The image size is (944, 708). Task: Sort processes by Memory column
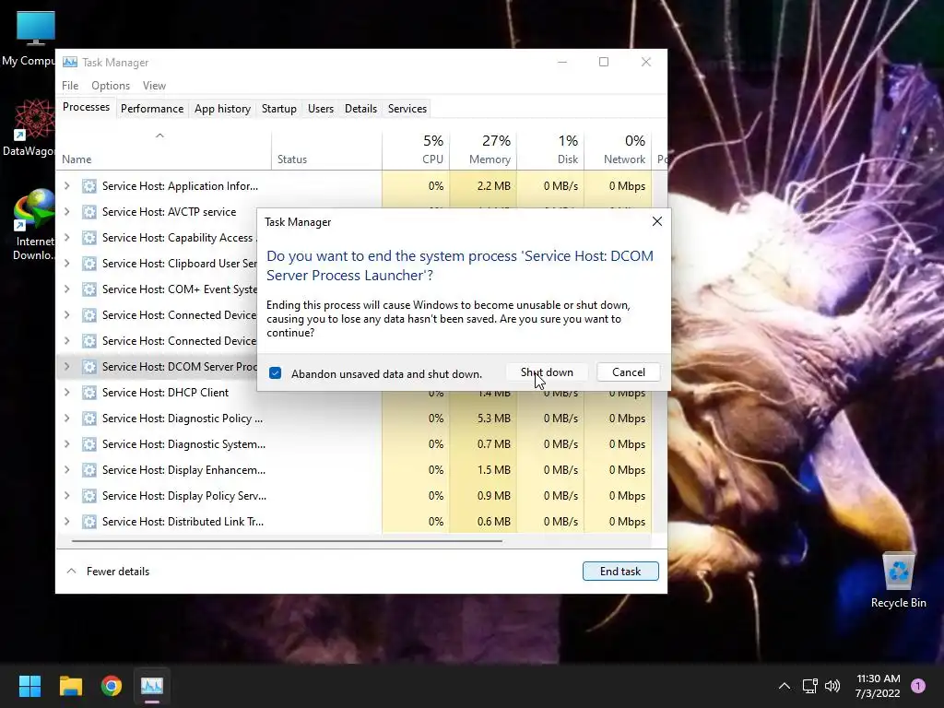pos(483,149)
